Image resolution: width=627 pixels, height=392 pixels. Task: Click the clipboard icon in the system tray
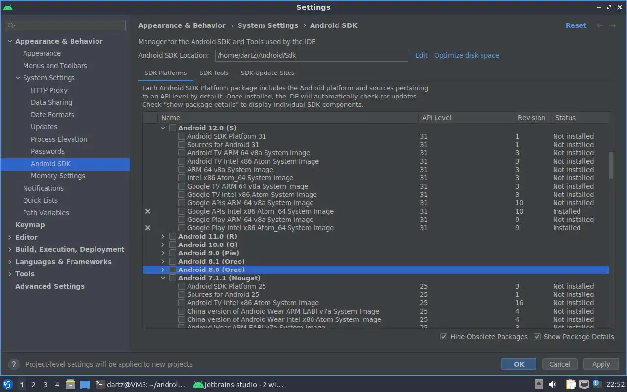pyautogui.click(x=571, y=385)
